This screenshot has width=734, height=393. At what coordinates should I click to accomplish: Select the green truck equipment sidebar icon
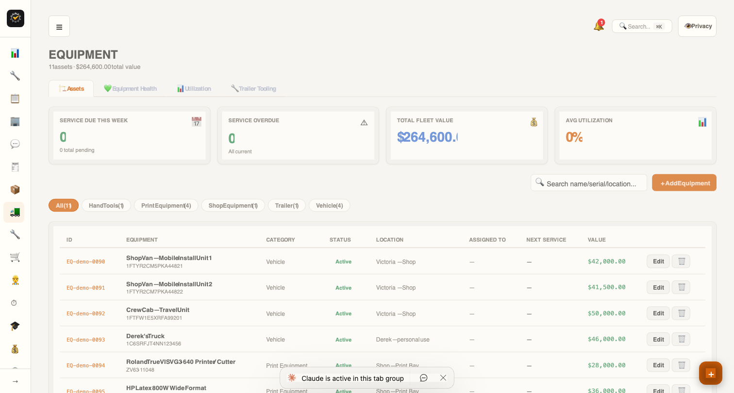[x=14, y=212]
